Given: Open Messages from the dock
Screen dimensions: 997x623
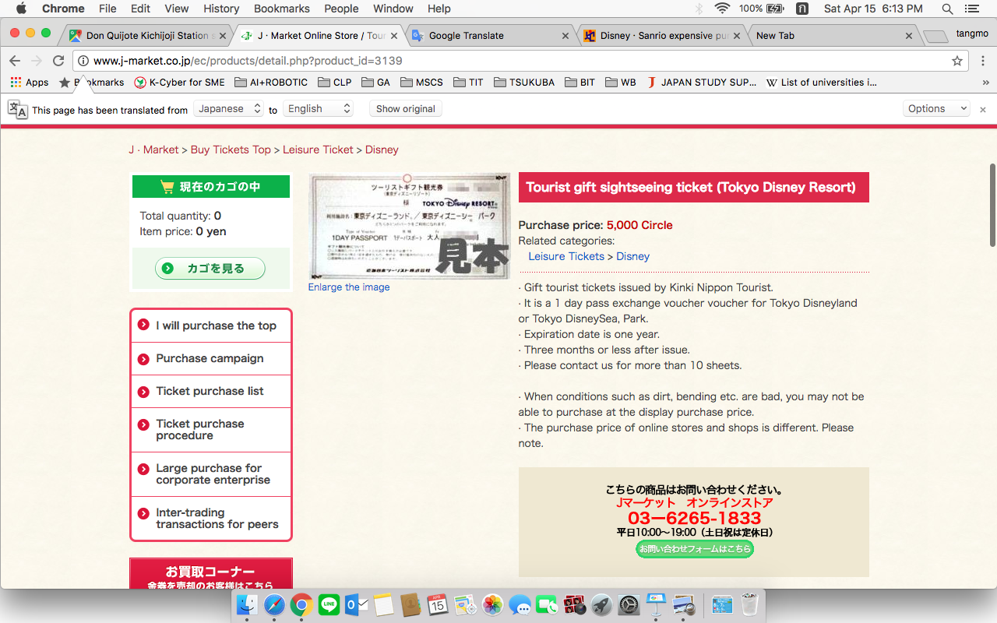Looking at the screenshot, I should click(x=520, y=605).
